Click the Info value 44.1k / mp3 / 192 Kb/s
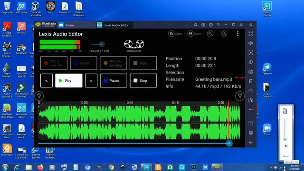Image resolution: width=304 pixels, height=171 pixels. (218, 86)
